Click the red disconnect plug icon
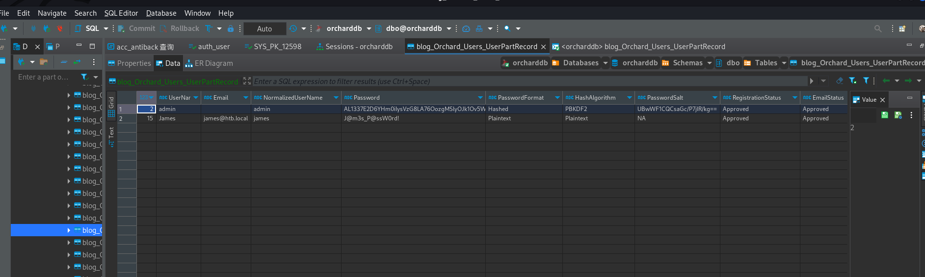The width and height of the screenshot is (925, 277). pyautogui.click(x=60, y=28)
